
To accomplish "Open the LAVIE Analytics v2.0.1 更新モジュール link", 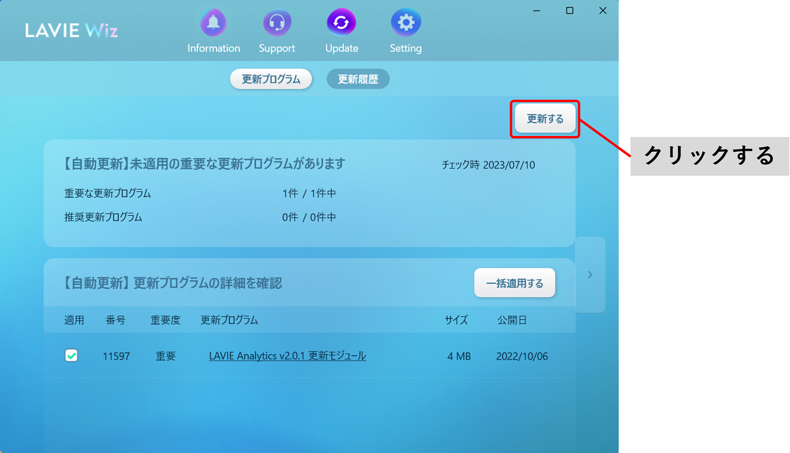I will coord(287,356).
